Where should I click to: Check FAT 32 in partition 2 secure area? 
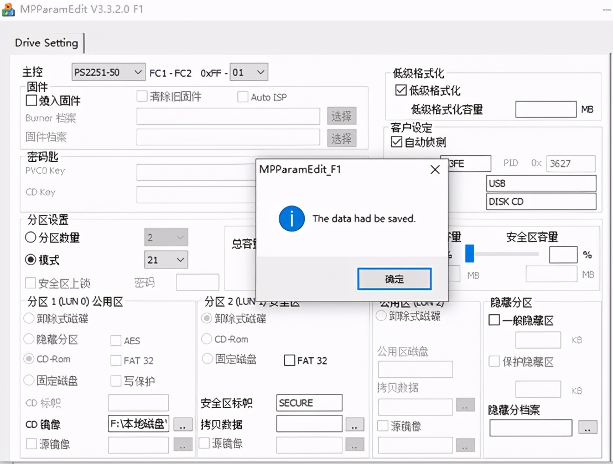pyautogui.click(x=289, y=361)
